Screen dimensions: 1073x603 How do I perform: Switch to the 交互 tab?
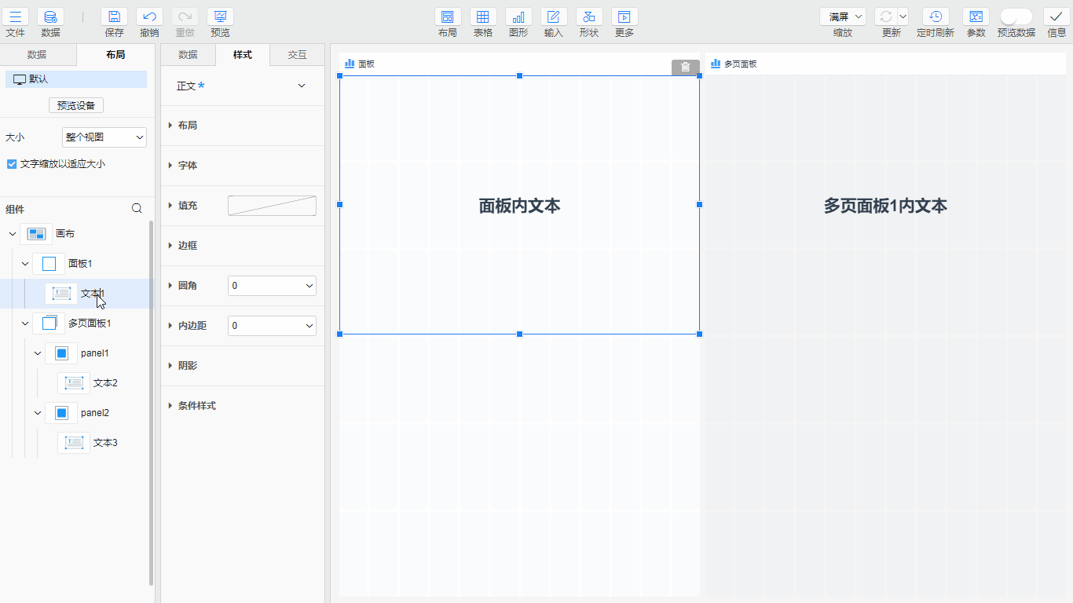coord(297,55)
